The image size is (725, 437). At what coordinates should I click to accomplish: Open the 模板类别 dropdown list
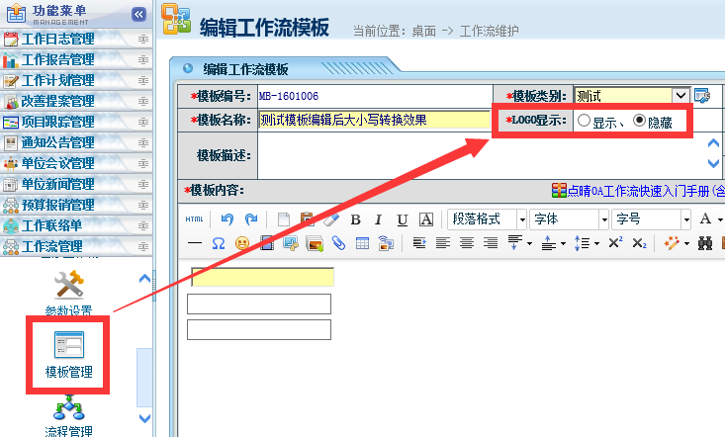[680, 96]
